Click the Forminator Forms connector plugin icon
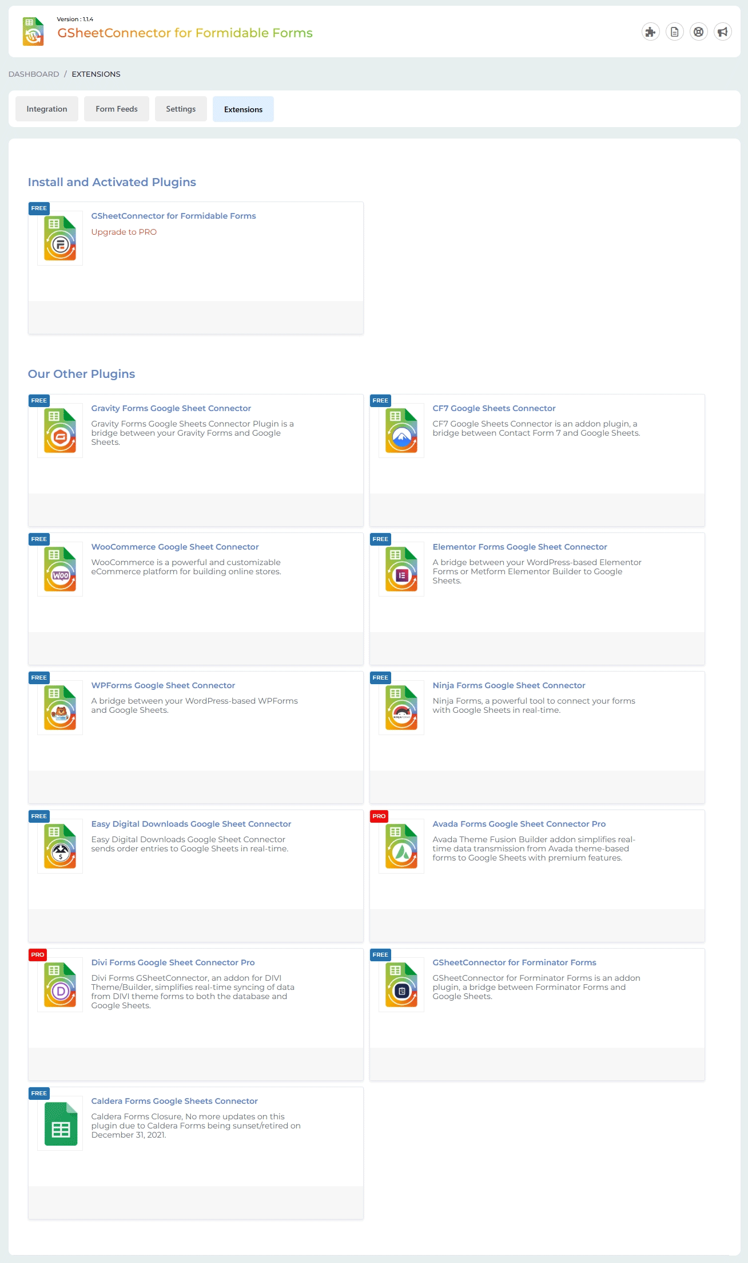The width and height of the screenshot is (748, 1263). [x=401, y=985]
